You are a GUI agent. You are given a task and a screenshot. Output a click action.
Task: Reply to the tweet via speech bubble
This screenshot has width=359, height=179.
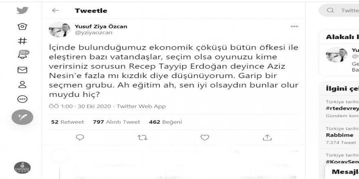click(80, 137)
